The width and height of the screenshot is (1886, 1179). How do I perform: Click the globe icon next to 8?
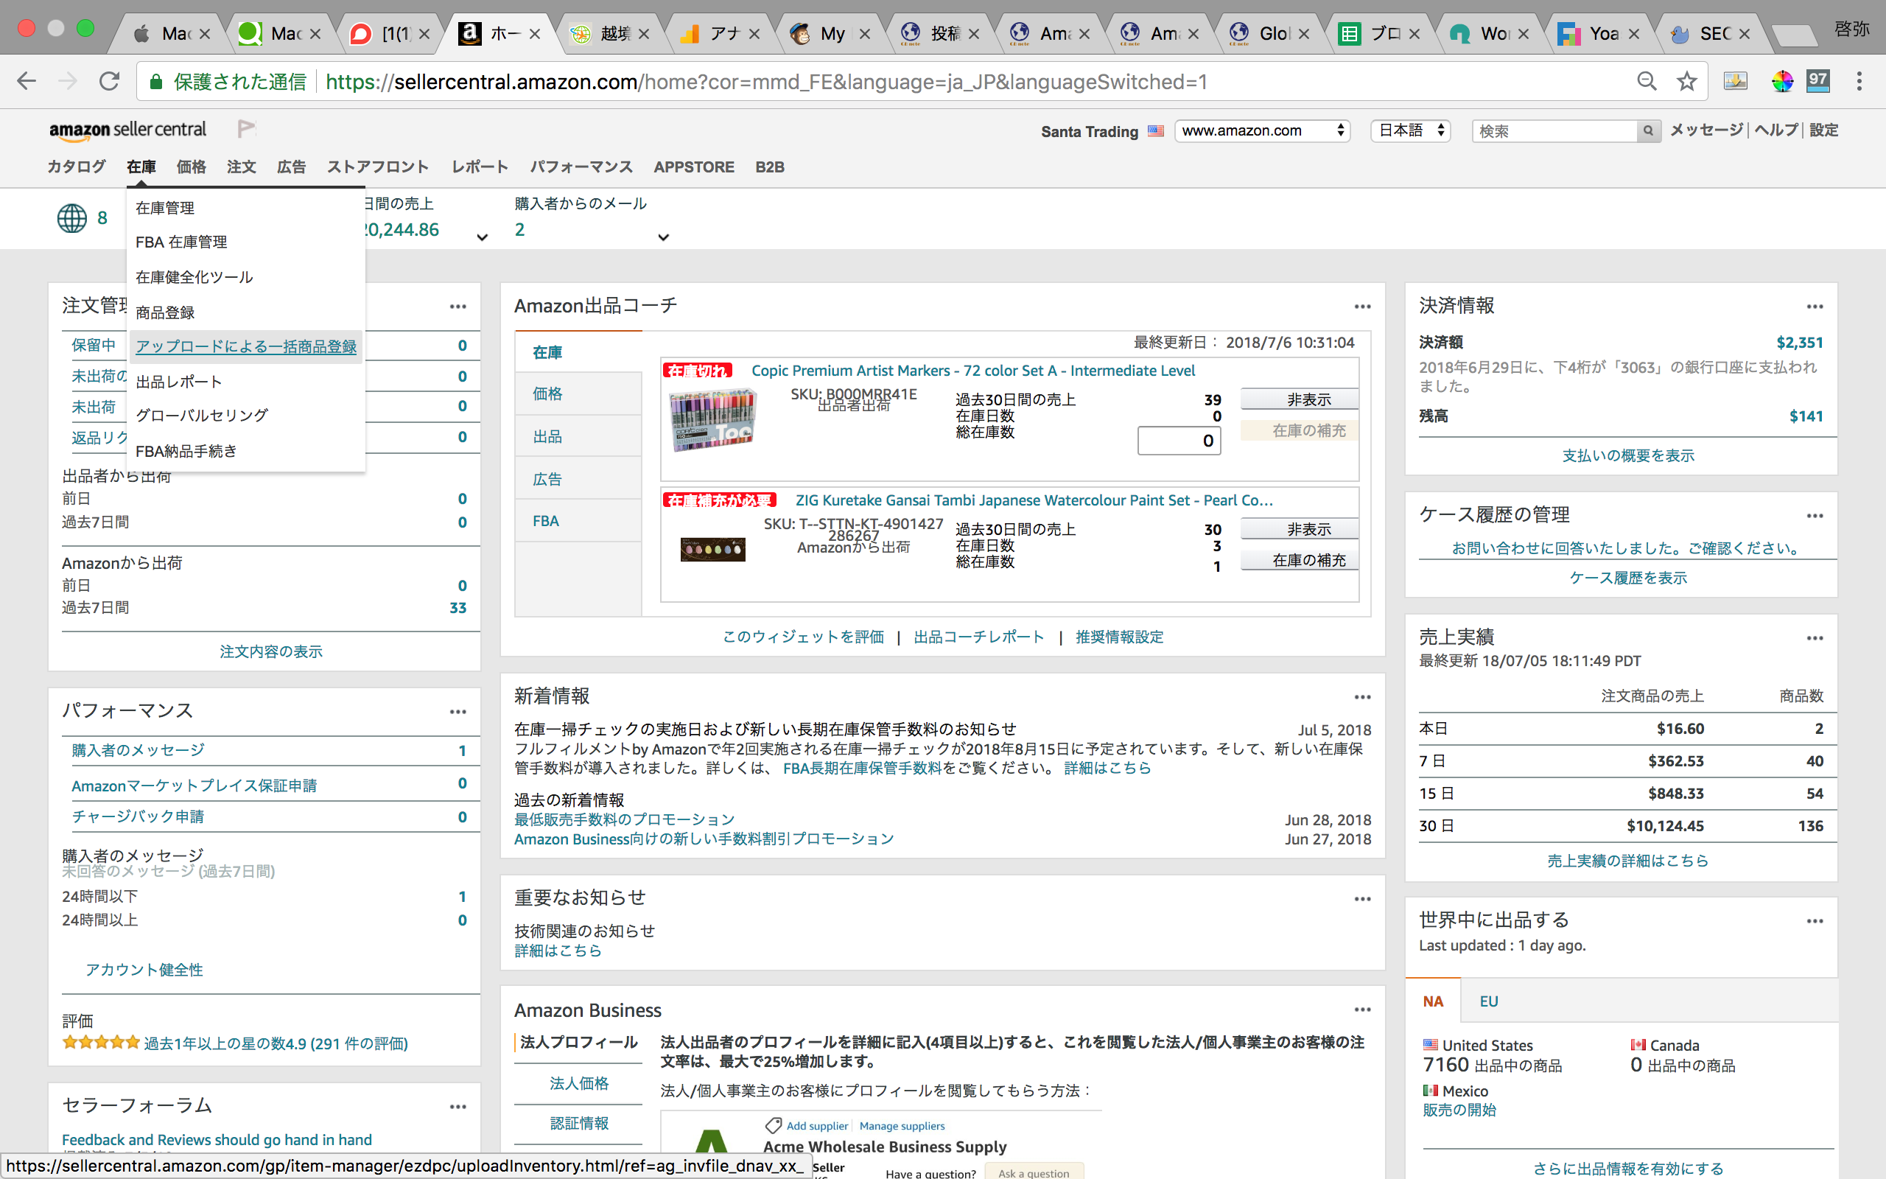point(71,218)
